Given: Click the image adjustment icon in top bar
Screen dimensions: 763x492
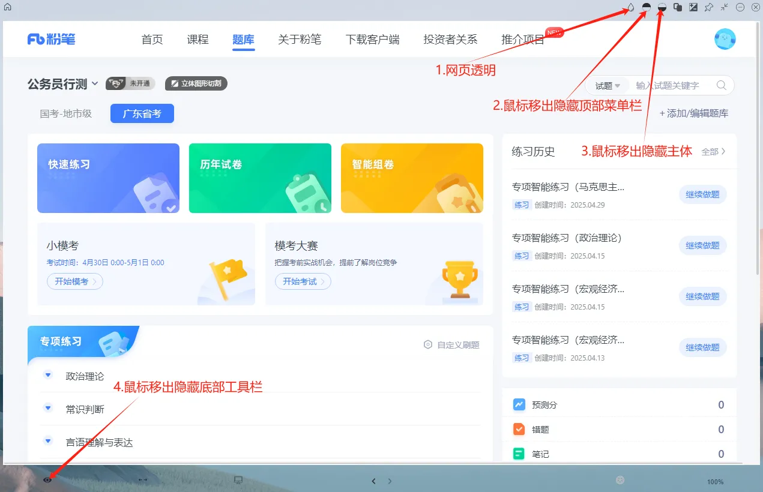Looking at the screenshot, I should click(692, 7).
